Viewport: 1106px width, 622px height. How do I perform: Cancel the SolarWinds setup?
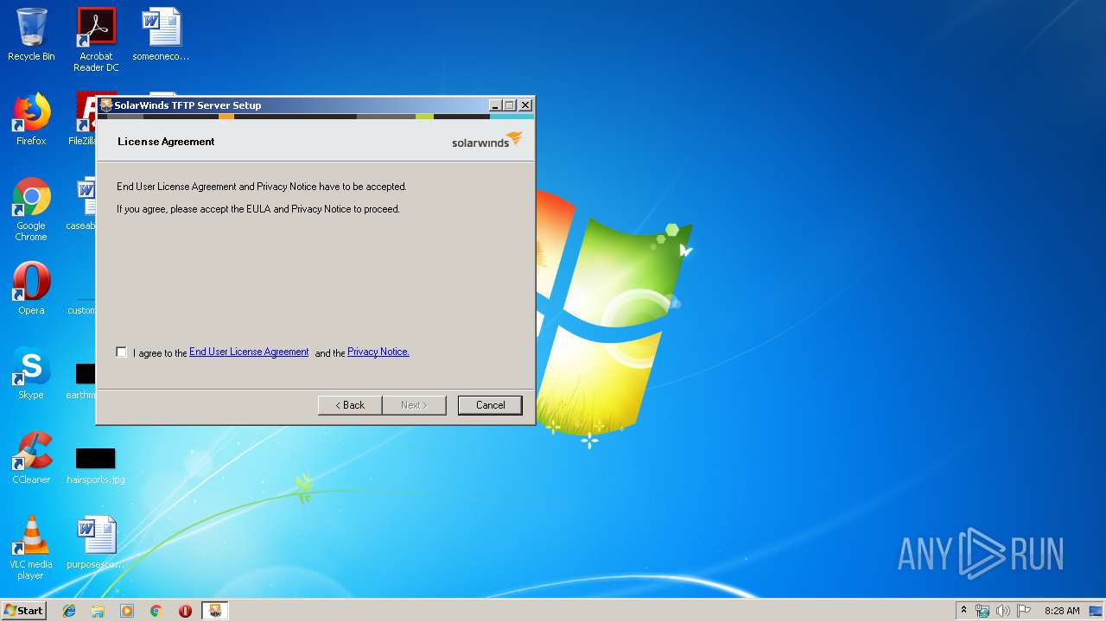pos(490,405)
